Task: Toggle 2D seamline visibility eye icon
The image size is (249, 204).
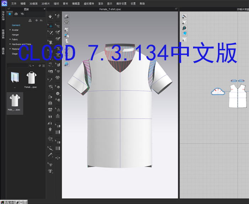Action: [184, 16]
